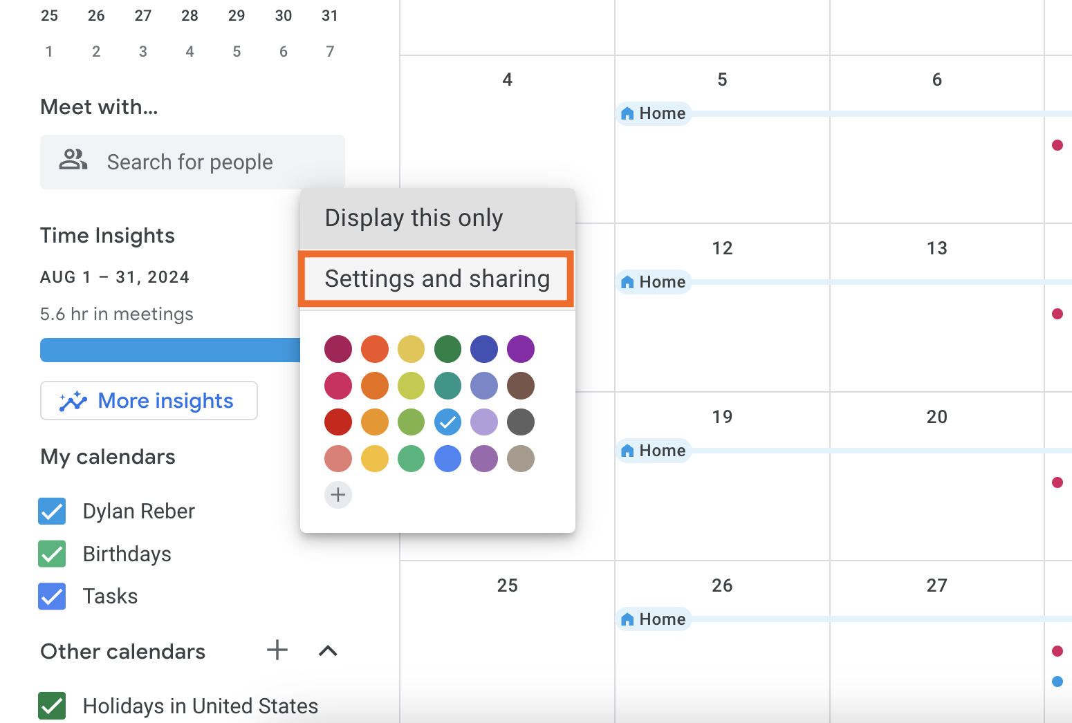Click the red event dot in day 6 row
The image size is (1072, 723).
tap(1057, 145)
